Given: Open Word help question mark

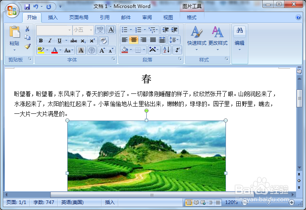Looking at the screenshot, I should pyautogui.click(x=298, y=17).
